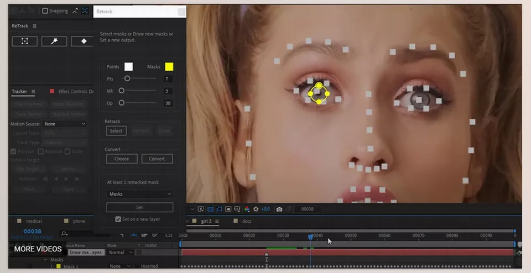Enable the Snapping checkbox
The width and height of the screenshot is (531, 273).
click(x=45, y=11)
